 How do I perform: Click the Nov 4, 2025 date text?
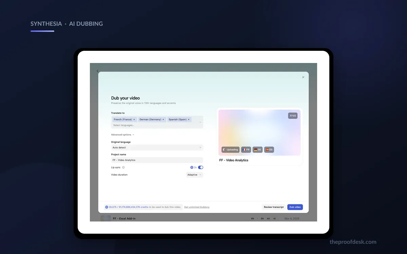(292, 218)
